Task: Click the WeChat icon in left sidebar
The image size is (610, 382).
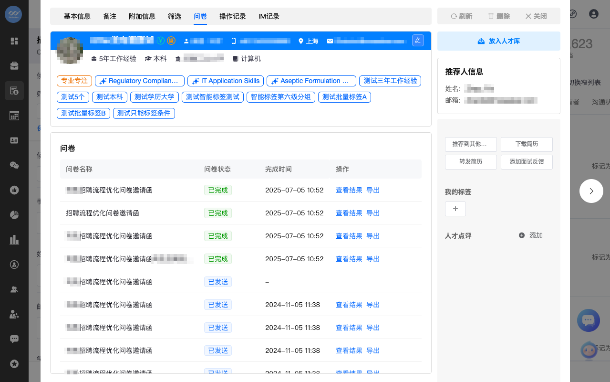Action: click(x=14, y=165)
